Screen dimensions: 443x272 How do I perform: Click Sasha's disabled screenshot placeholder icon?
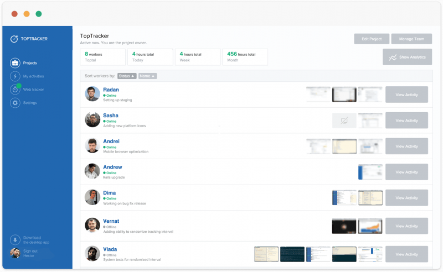click(x=344, y=121)
